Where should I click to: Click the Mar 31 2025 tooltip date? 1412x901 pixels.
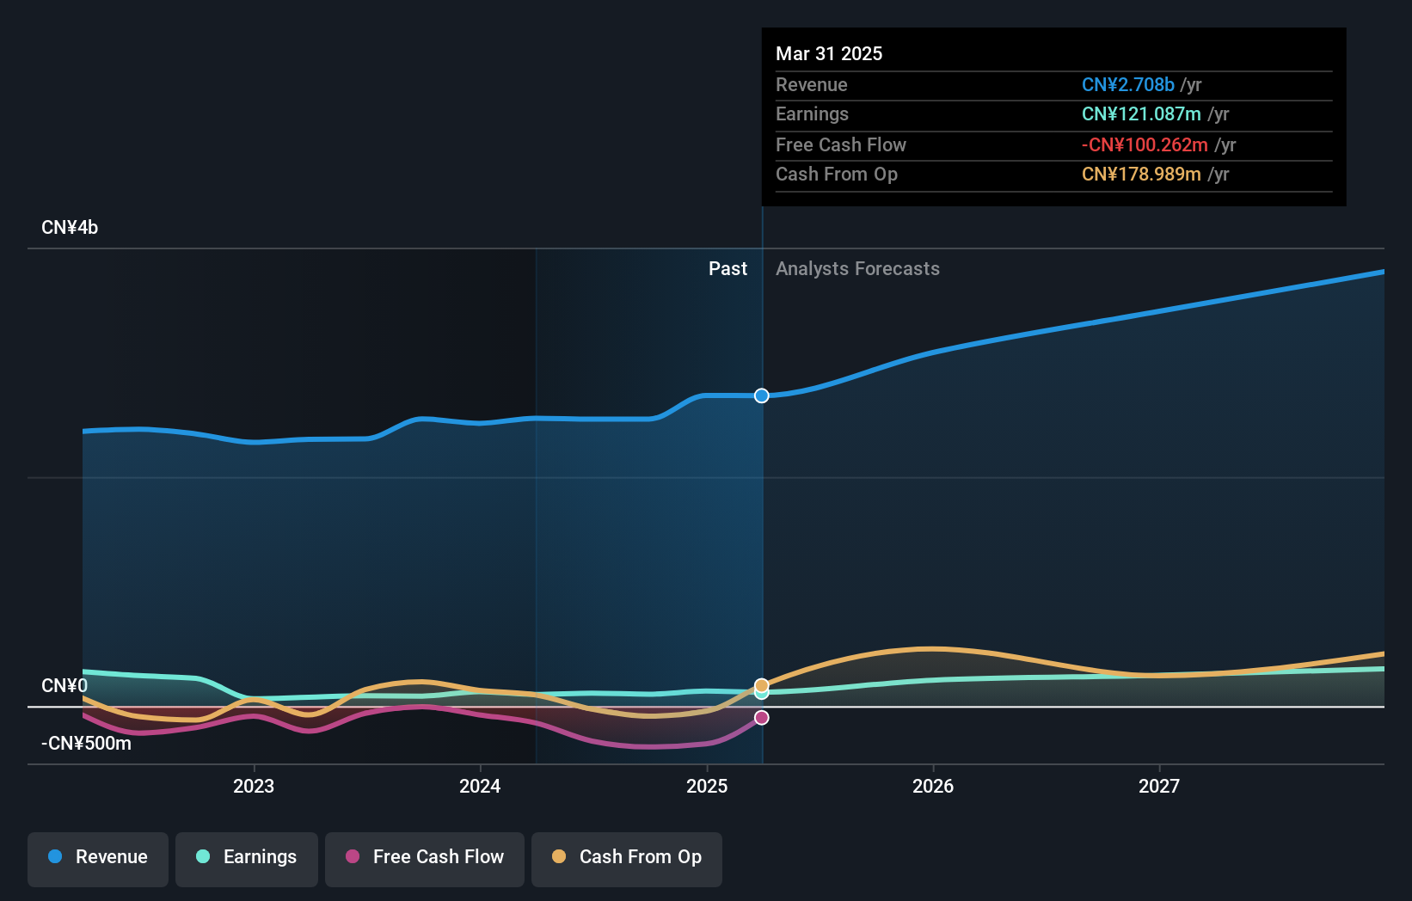[x=829, y=54]
